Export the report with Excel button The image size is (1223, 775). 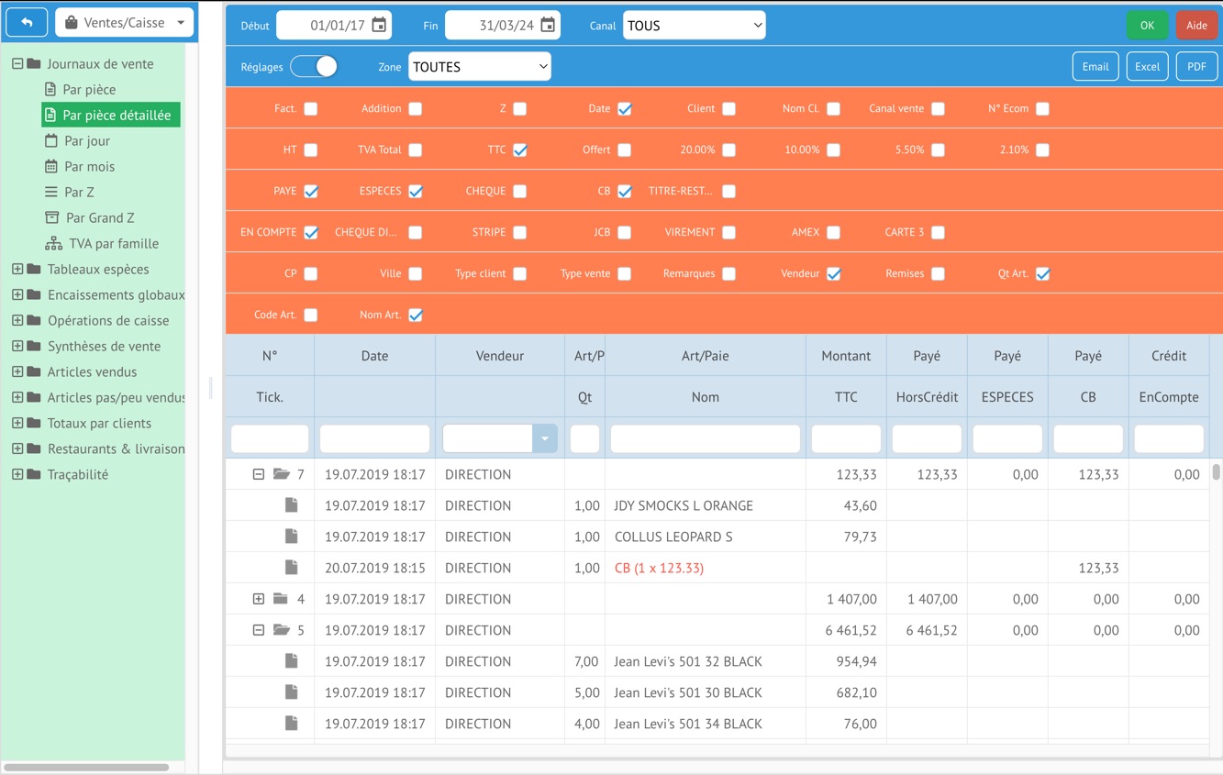pyautogui.click(x=1147, y=66)
